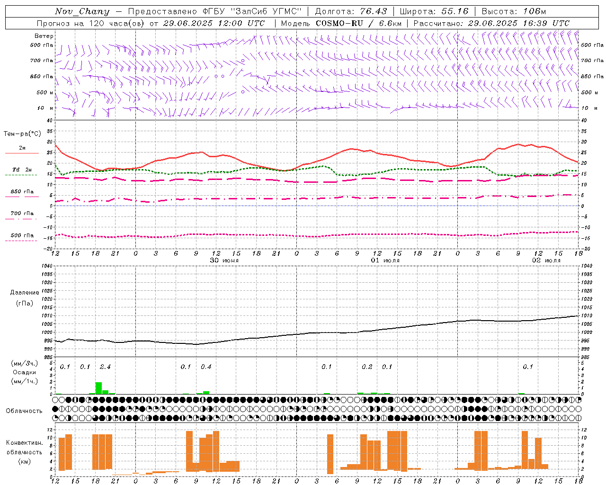Click the precipitation value '0.4'
This screenshot has height=485, width=606.
pos(206,367)
